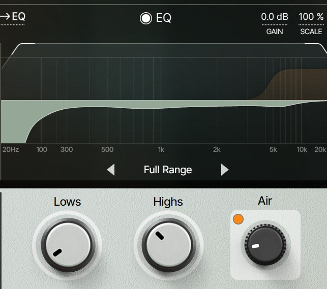Viewport: 327px width, 289px height.
Task: Click the orange air shelf region
Action: click(x=298, y=84)
